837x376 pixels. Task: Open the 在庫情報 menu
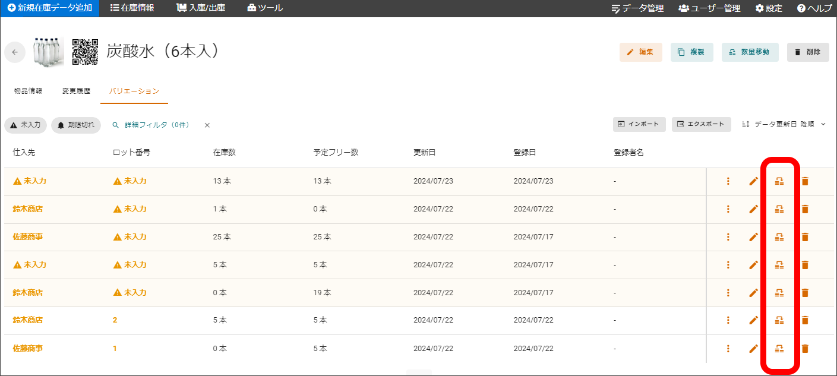click(x=132, y=8)
